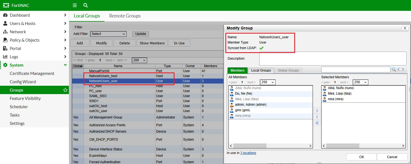Open Feature Visibility in sidebar
This screenshot has width=411, height=164.
click(x=25, y=99)
